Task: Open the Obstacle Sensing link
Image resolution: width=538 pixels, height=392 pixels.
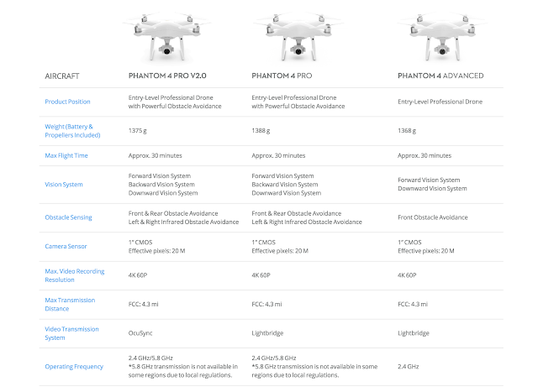Action: click(x=68, y=217)
